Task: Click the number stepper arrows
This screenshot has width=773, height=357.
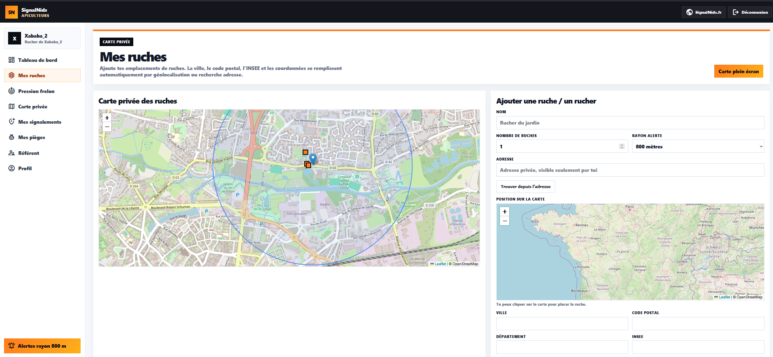Action: coord(622,146)
